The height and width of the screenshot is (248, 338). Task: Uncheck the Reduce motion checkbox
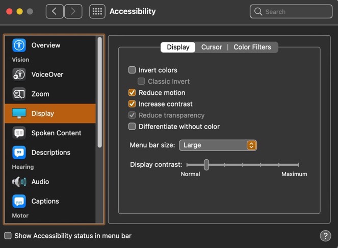coord(132,93)
